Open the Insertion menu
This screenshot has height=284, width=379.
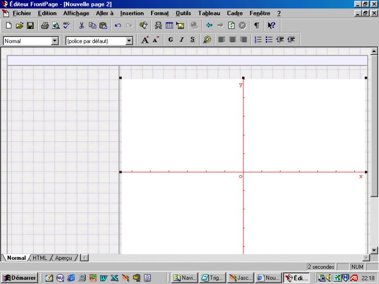pyautogui.click(x=132, y=13)
